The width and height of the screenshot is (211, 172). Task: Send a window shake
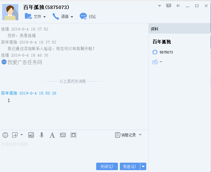(73, 135)
